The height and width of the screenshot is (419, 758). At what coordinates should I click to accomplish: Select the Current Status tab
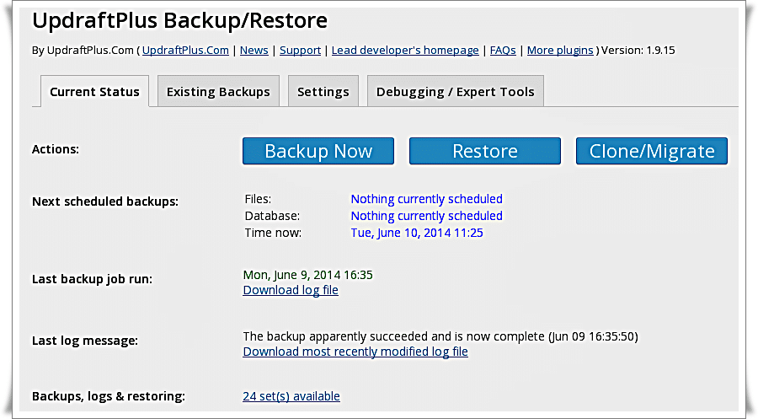94,91
